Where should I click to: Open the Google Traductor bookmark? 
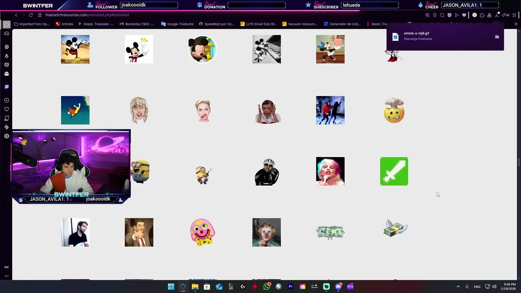[177, 24]
